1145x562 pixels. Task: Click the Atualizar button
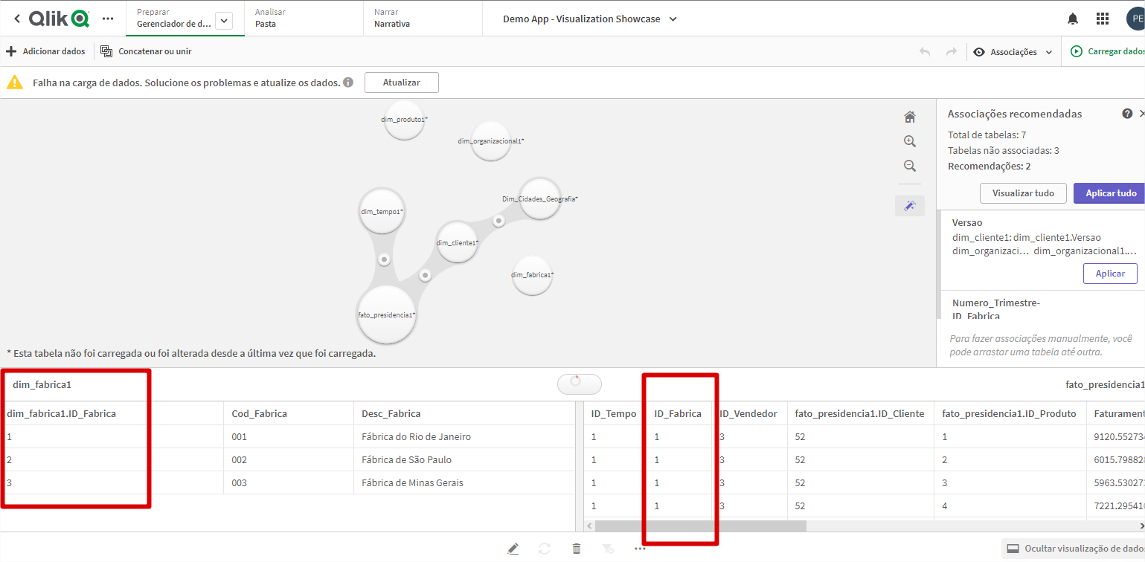(x=402, y=83)
